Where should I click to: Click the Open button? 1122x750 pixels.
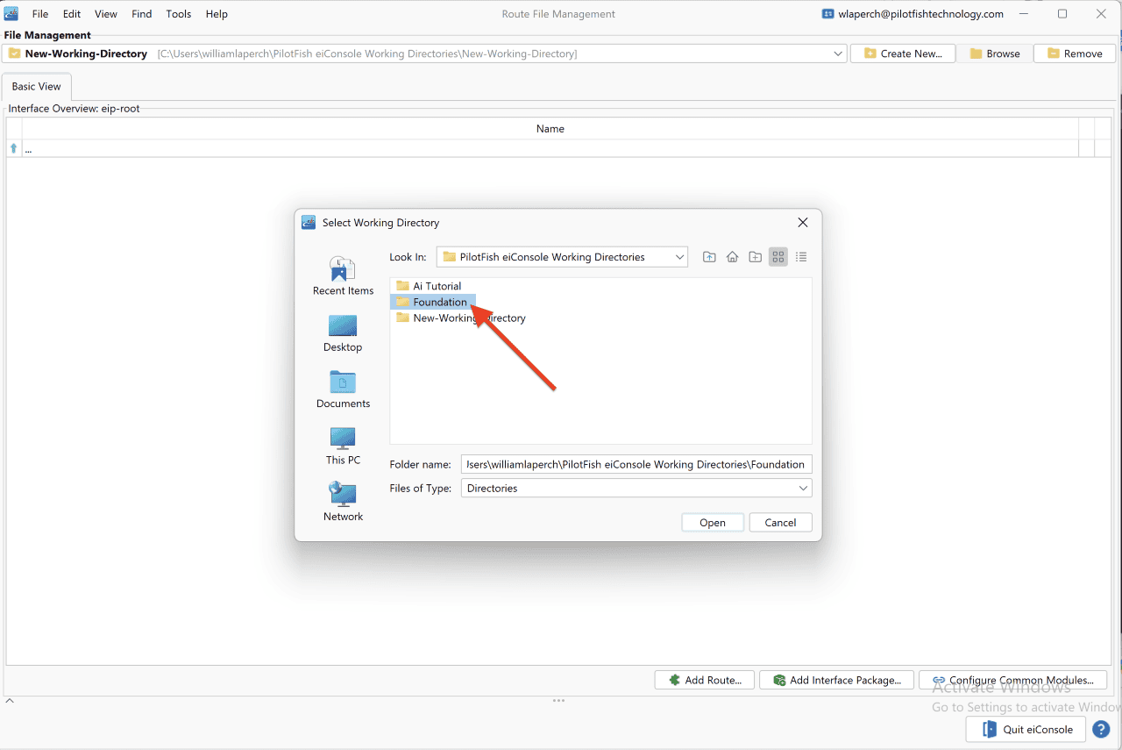pos(713,523)
